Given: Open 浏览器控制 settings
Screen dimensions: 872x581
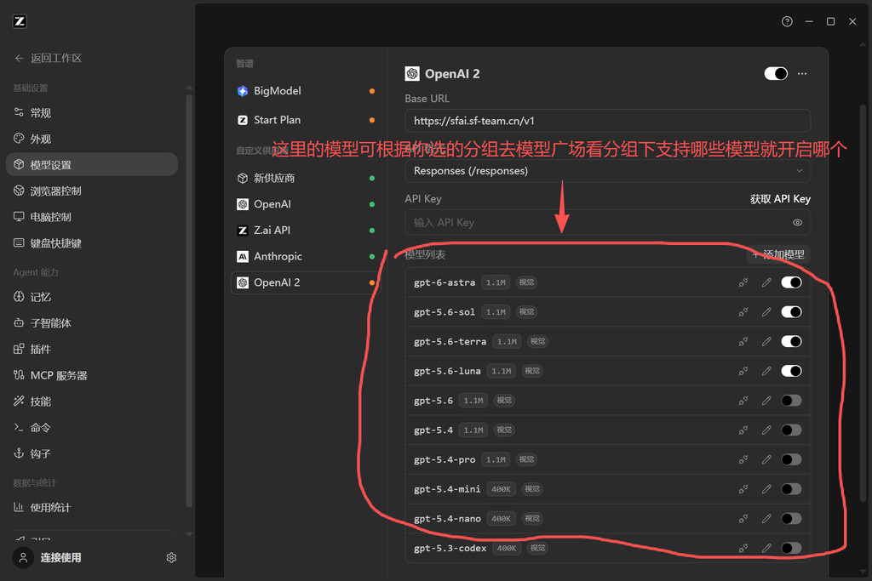Looking at the screenshot, I should (92, 191).
